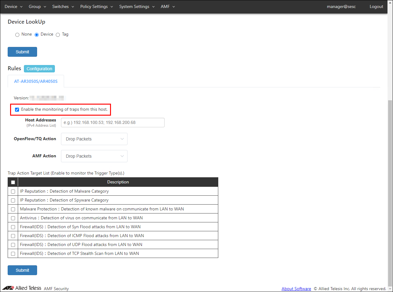Viewport: 393px width, 292px height.
Task: Select the None radio button
Action: (17, 35)
